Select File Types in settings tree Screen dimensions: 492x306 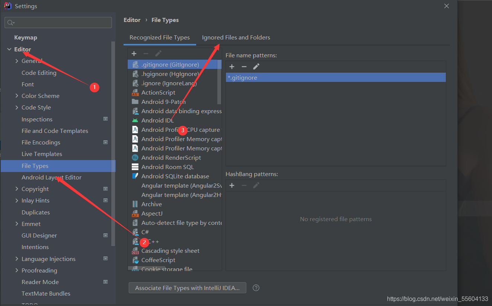[x=58, y=166]
